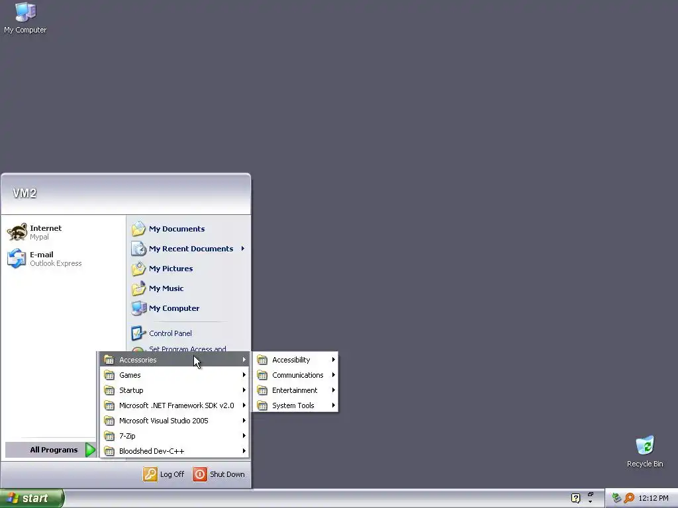
Task: Expand Microsoft .NET Framework SDK v2.0 arrow
Action: tap(244, 405)
